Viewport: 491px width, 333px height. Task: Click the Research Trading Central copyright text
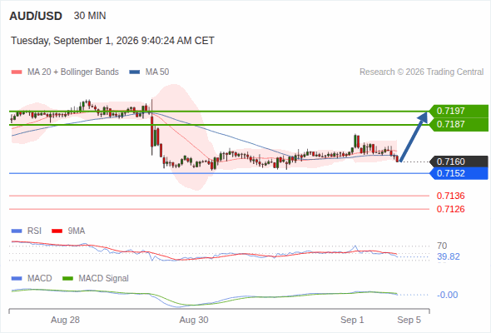click(x=421, y=72)
